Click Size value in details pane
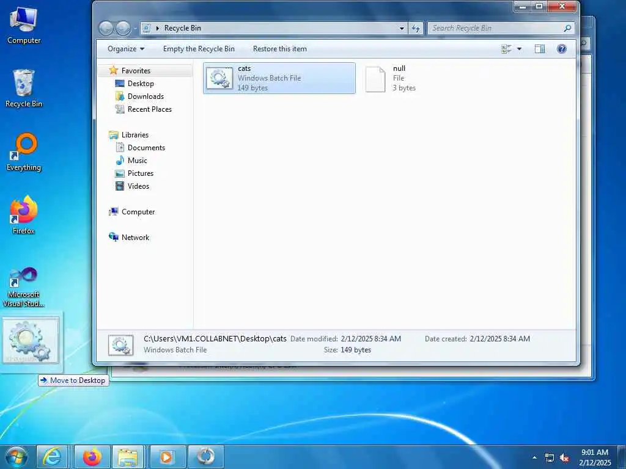 (x=356, y=350)
